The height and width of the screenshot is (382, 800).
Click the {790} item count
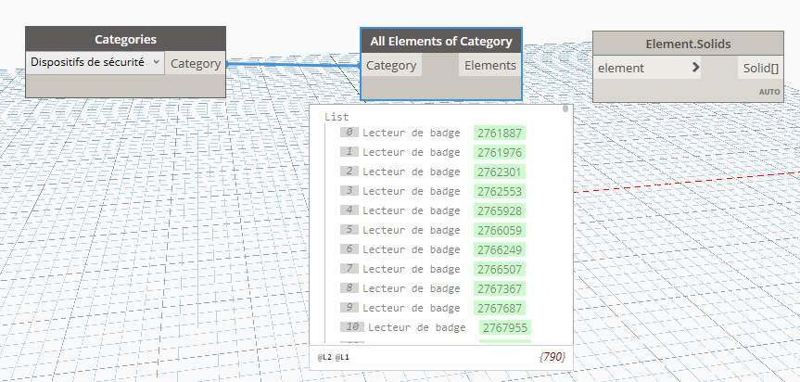coord(552,357)
